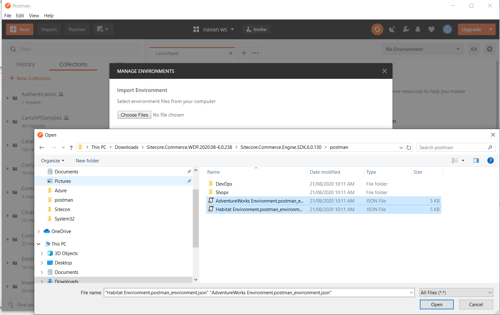Image resolution: width=500 pixels, height=315 pixels.
Task: Close the Manage Environments dialog
Action: (384, 71)
